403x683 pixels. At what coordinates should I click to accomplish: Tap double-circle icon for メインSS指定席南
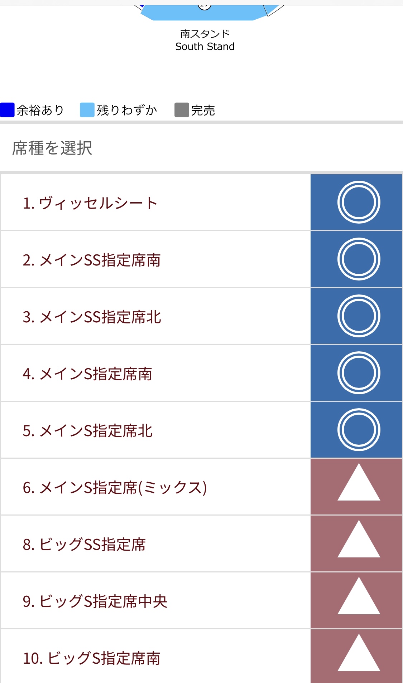(x=359, y=259)
